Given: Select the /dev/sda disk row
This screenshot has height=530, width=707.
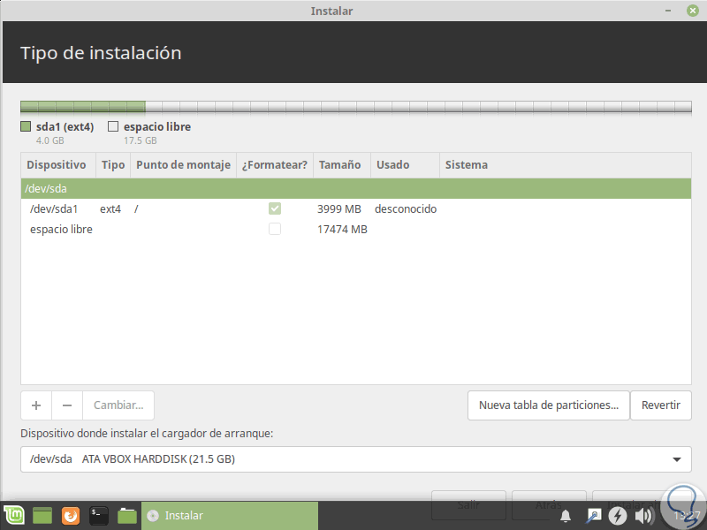Looking at the screenshot, I should 356,188.
